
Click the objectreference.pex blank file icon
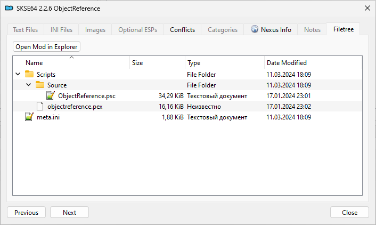tap(40, 106)
